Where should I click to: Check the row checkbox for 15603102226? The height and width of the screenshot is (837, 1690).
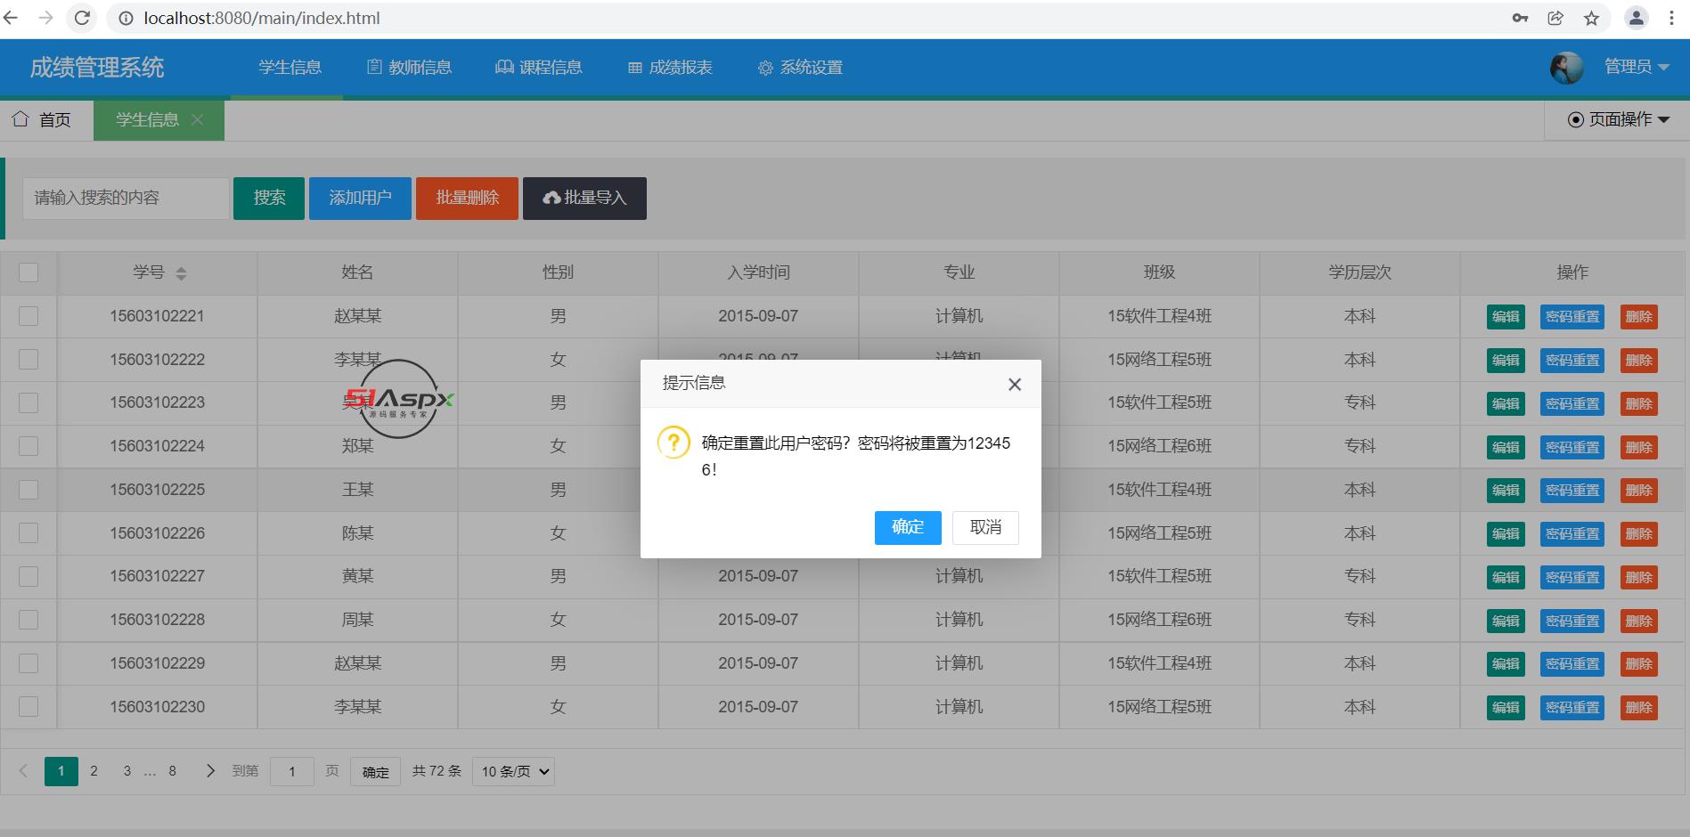click(29, 532)
